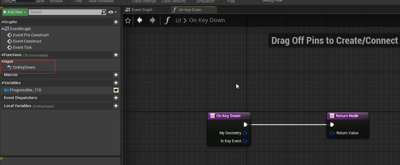Select the ProgressBar_110 variable
This screenshot has height=165, width=400.
(x=26, y=90)
